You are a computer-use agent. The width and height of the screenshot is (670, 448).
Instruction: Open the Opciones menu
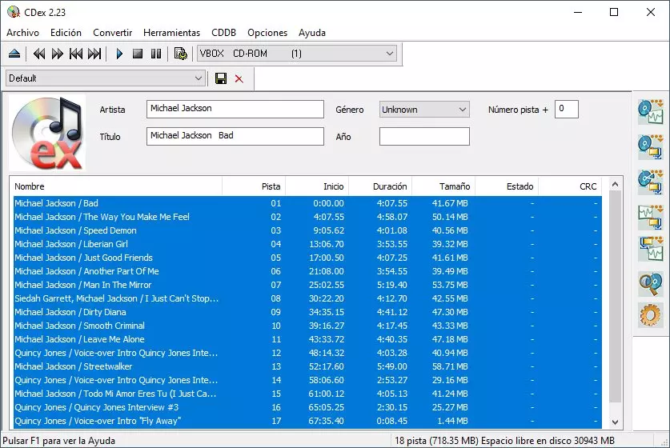[267, 33]
